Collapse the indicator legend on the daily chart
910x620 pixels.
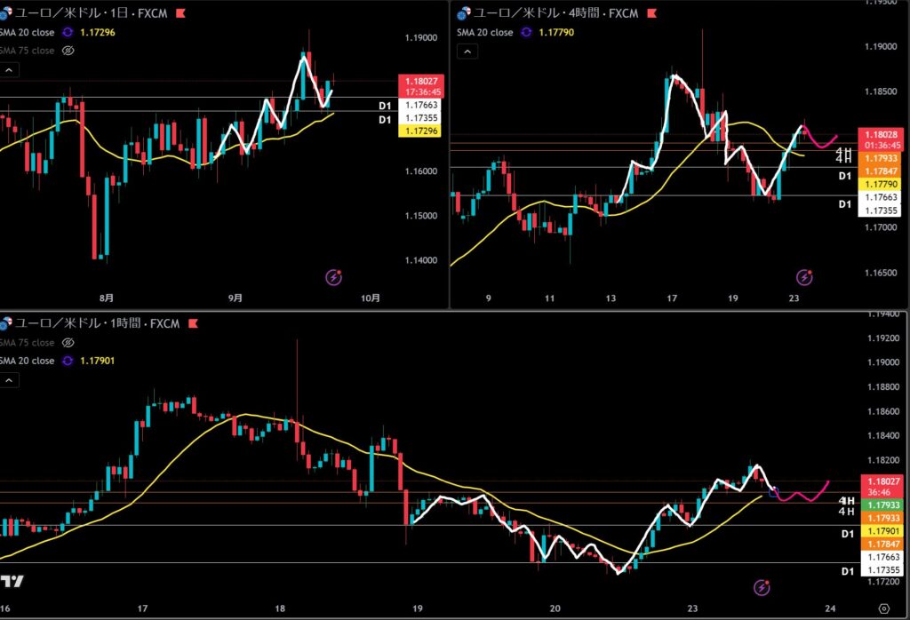click(x=10, y=70)
